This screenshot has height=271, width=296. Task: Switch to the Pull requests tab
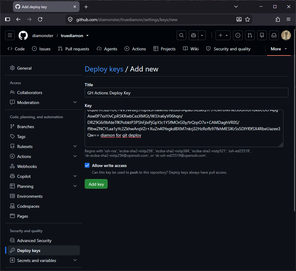tap(74, 49)
